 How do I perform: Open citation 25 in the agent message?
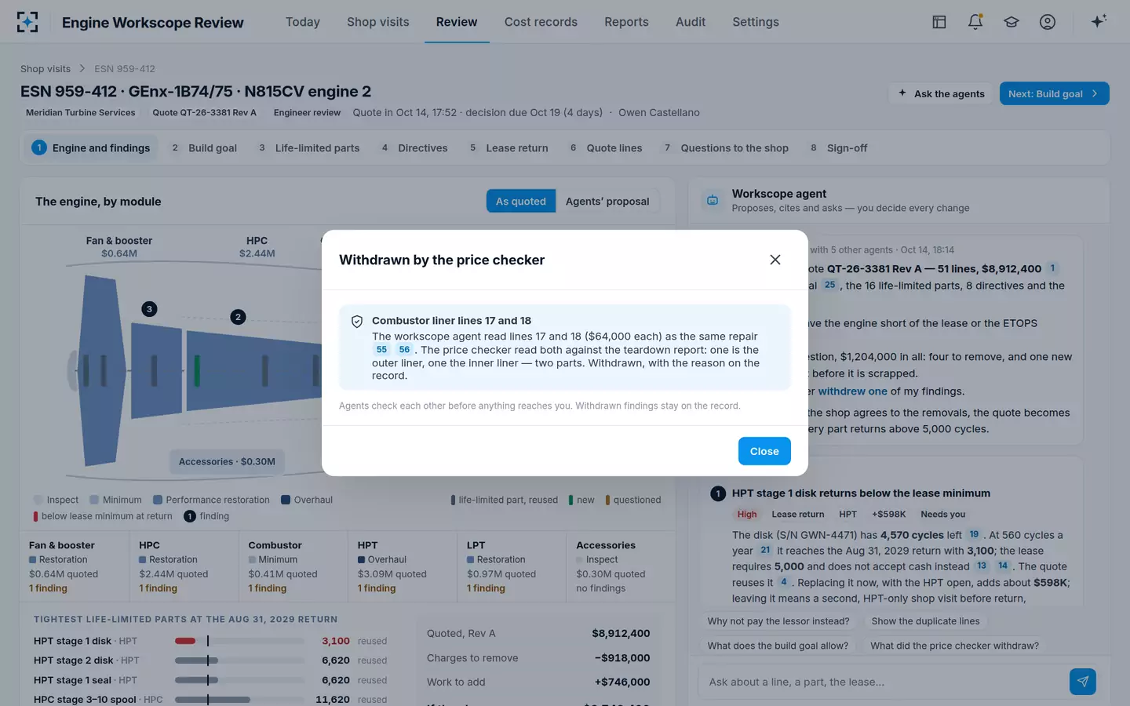829,286
